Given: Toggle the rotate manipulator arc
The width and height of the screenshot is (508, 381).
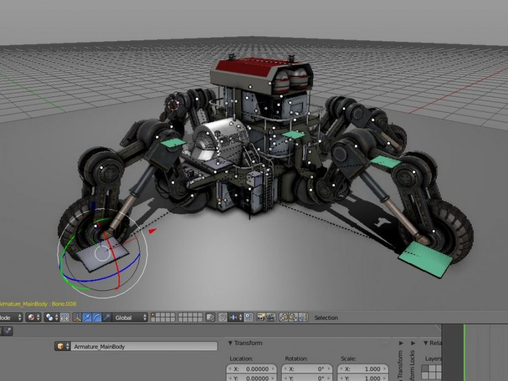Looking at the screenshot, I should pos(97,317).
